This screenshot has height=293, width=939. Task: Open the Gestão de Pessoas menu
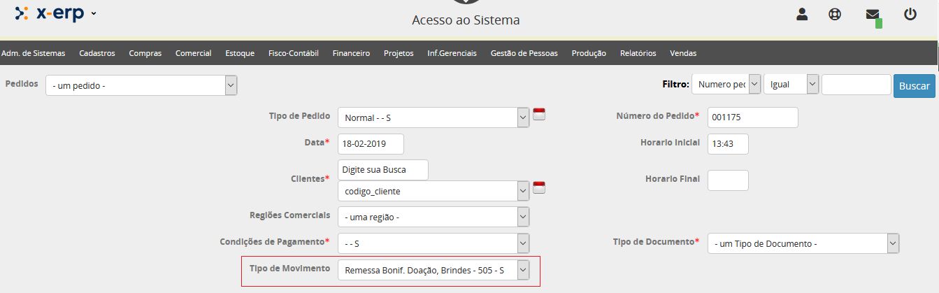524,53
